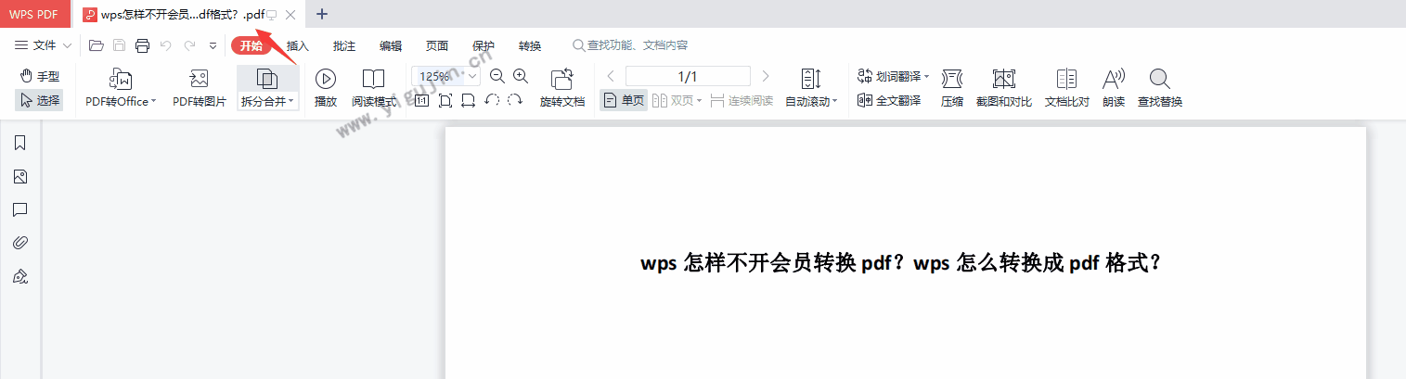Open the 查找替换 find and replace tool
The height and width of the screenshot is (379, 1406).
click(x=1160, y=89)
